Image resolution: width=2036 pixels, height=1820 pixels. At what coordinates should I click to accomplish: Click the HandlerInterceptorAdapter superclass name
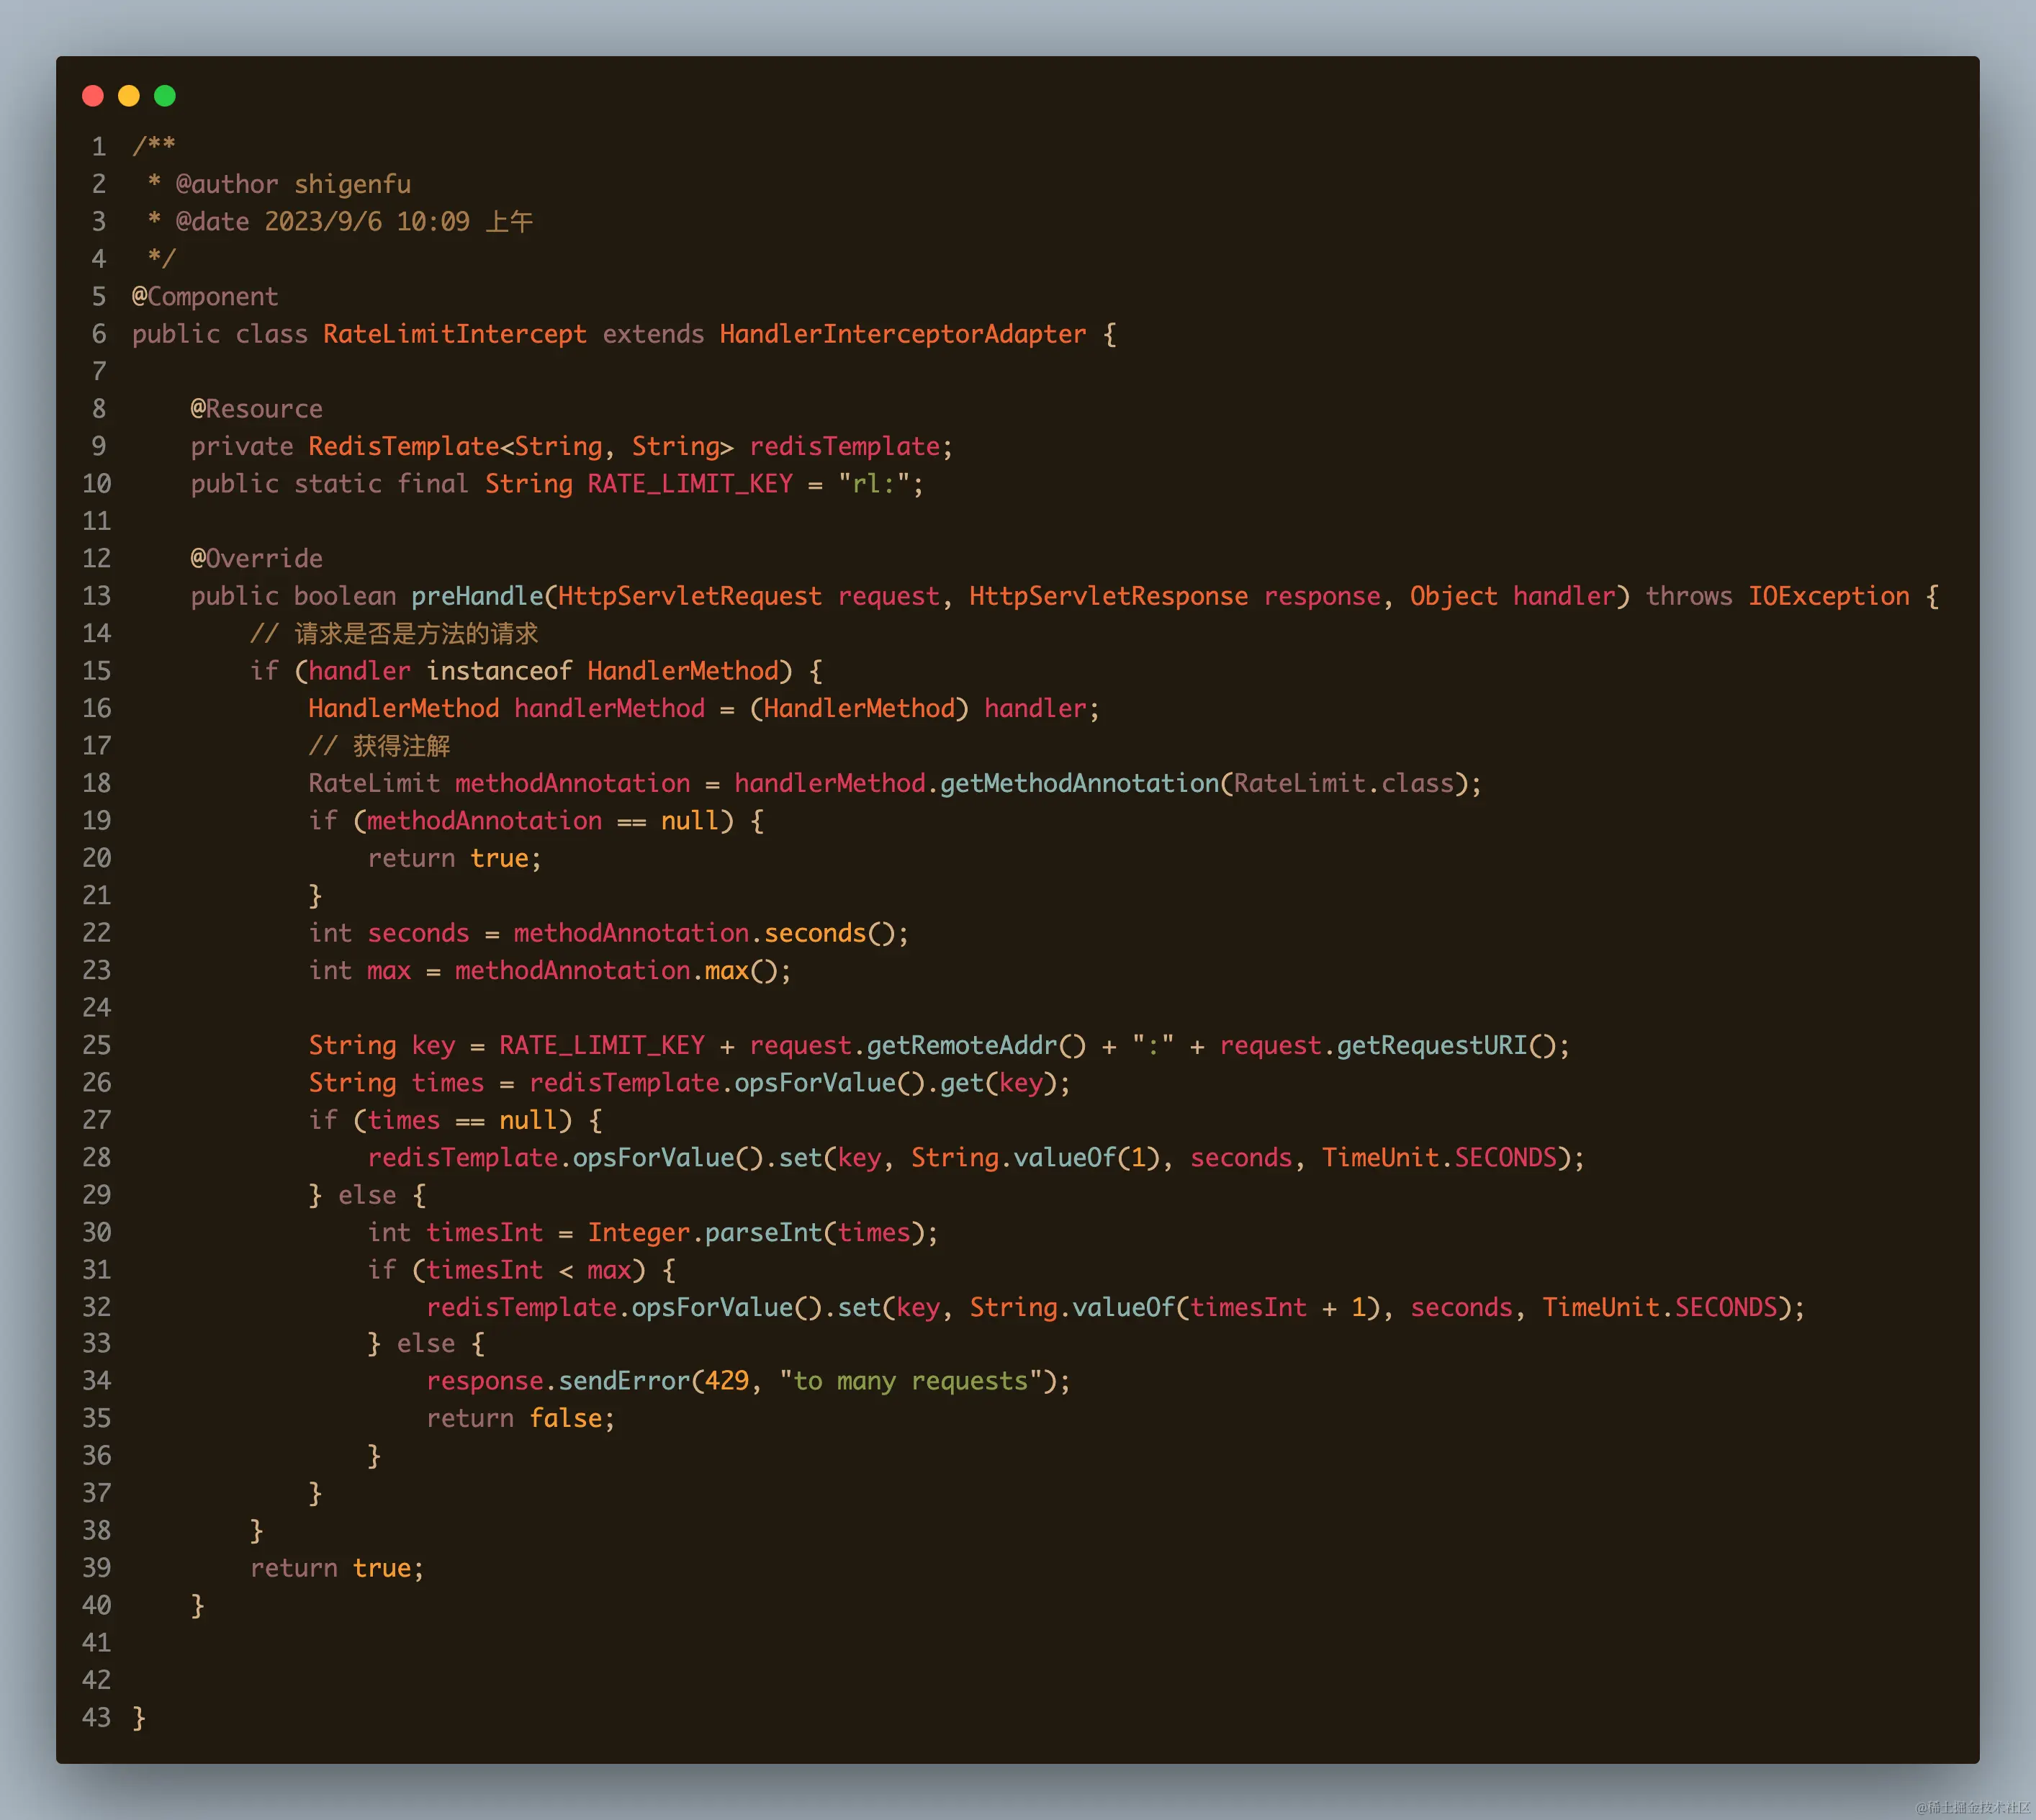902,334
